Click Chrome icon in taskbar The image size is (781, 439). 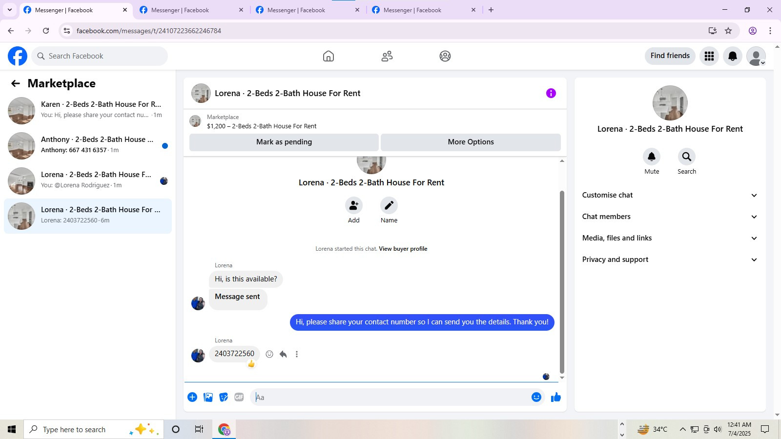pos(224,429)
